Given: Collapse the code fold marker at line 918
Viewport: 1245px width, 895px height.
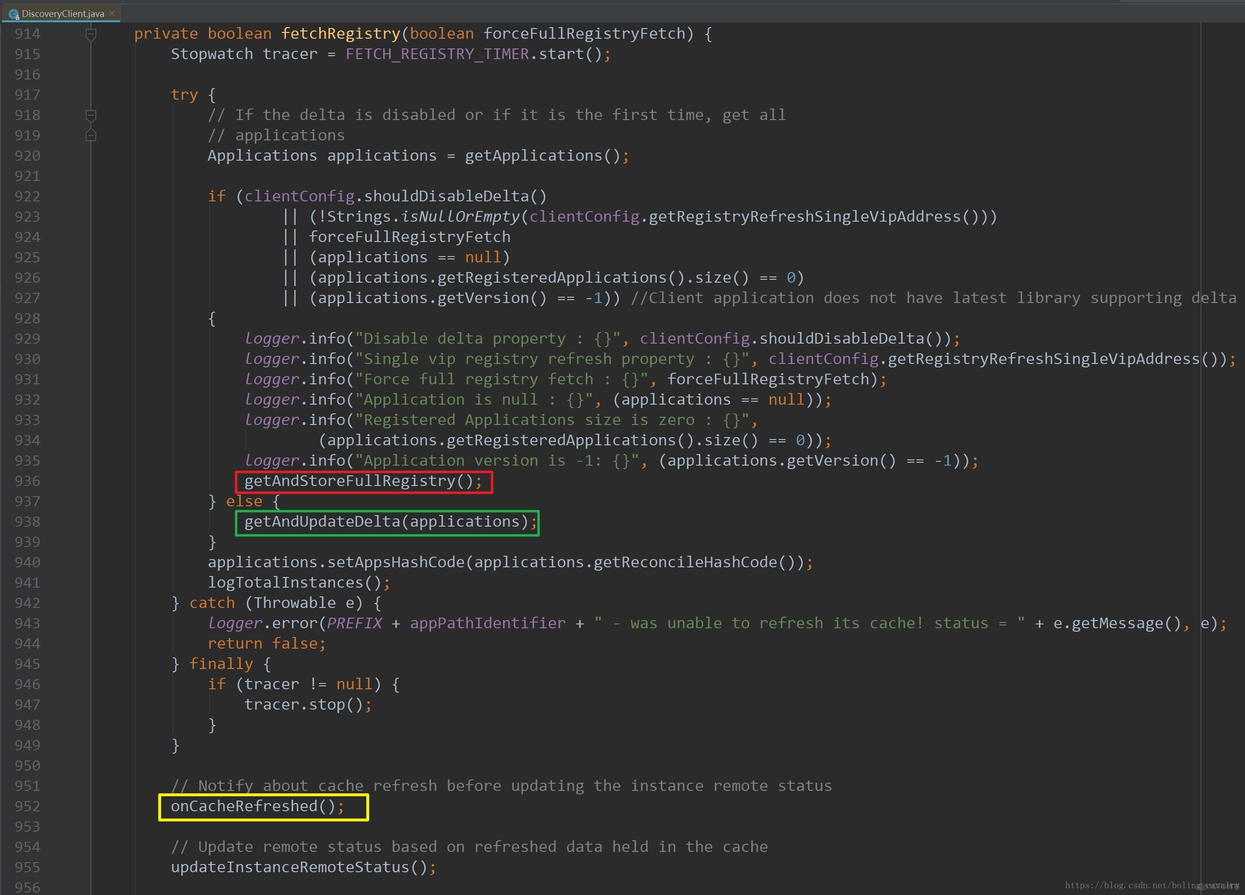Looking at the screenshot, I should (x=90, y=115).
